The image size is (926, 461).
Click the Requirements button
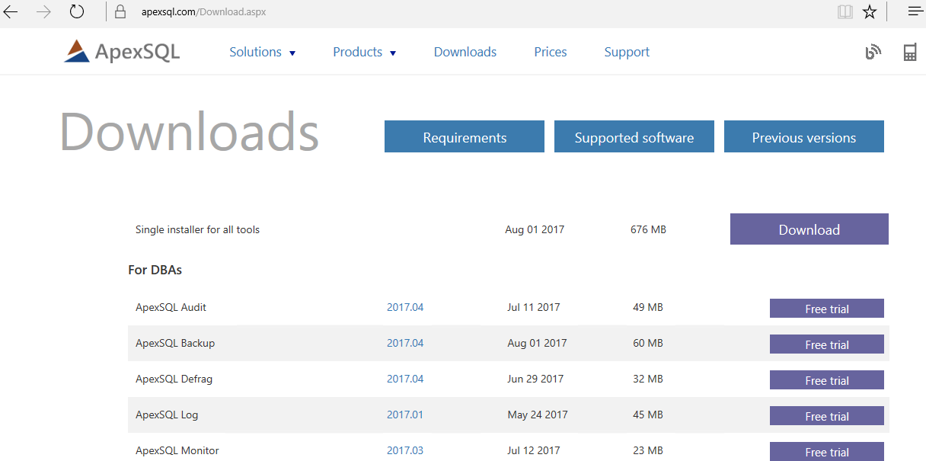pos(465,136)
